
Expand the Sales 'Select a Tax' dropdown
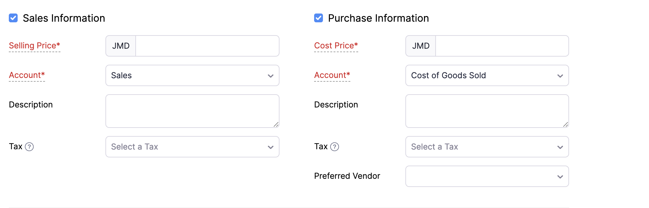192,147
